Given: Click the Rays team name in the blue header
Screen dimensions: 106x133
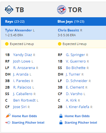Looking at the screenshot, I should [x=9, y=22].
